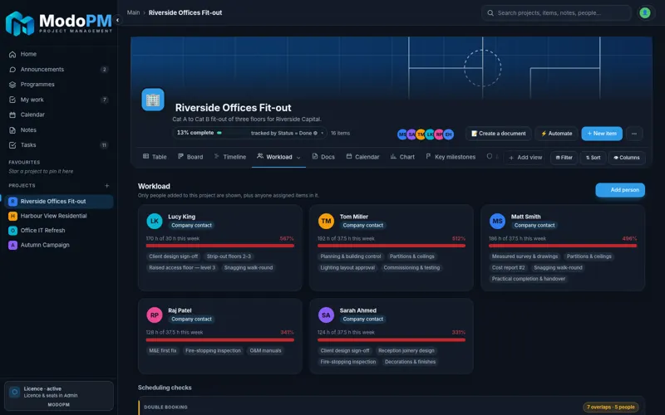Click Matt Smith's MS avatar card
This screenshot has height=415, width=665.
tap(497, 221)
